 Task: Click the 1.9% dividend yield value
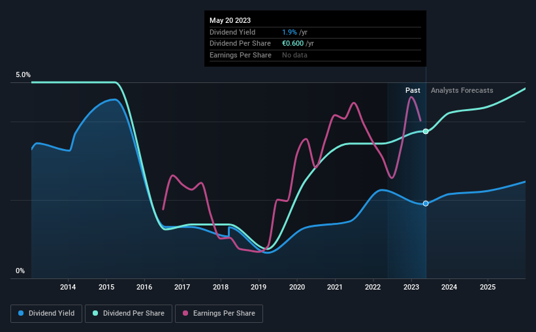(x=289, y=32)
